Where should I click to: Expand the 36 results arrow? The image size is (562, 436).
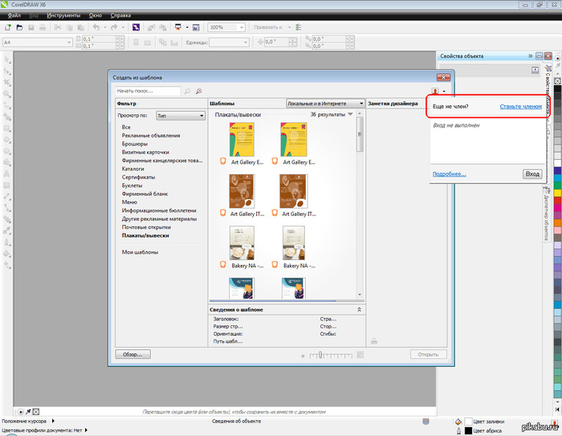[x=350, y=114]
